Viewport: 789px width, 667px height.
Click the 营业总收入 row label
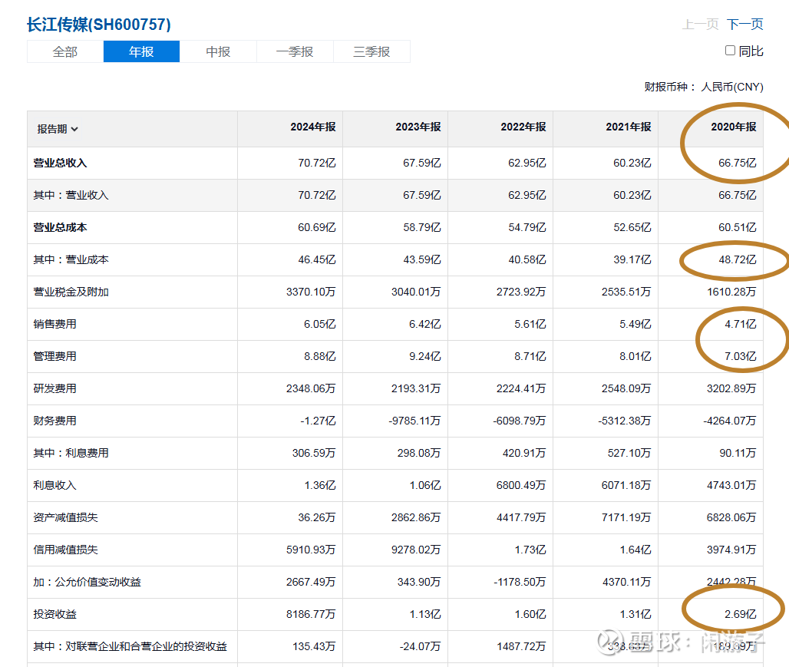pyautogui.click(x=60, y=163)
